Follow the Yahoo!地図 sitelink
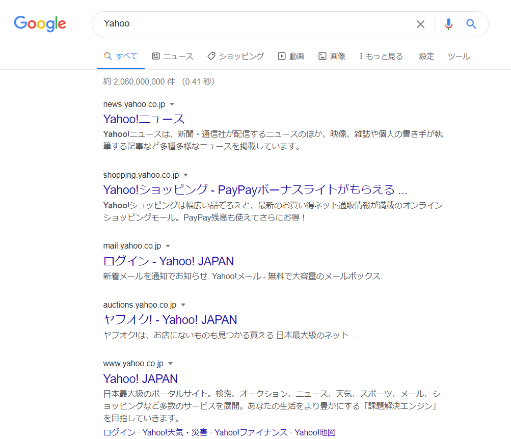This screenshot has height=439, width=511. [315, 432]
